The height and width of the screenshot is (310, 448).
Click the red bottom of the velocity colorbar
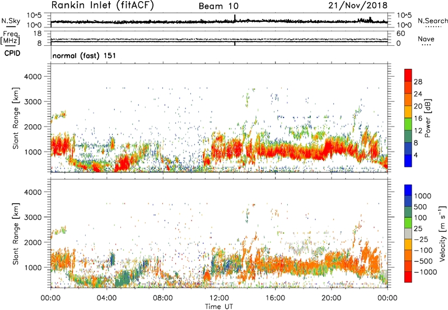tap(408, 277)
